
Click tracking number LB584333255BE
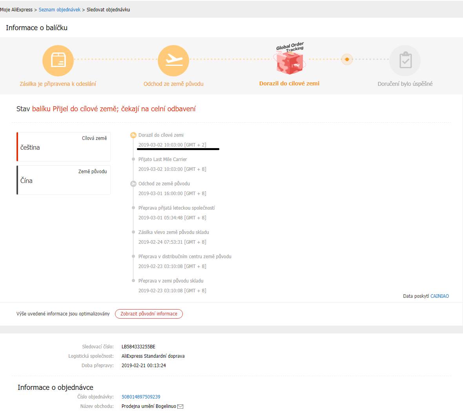tap(138, 347)
